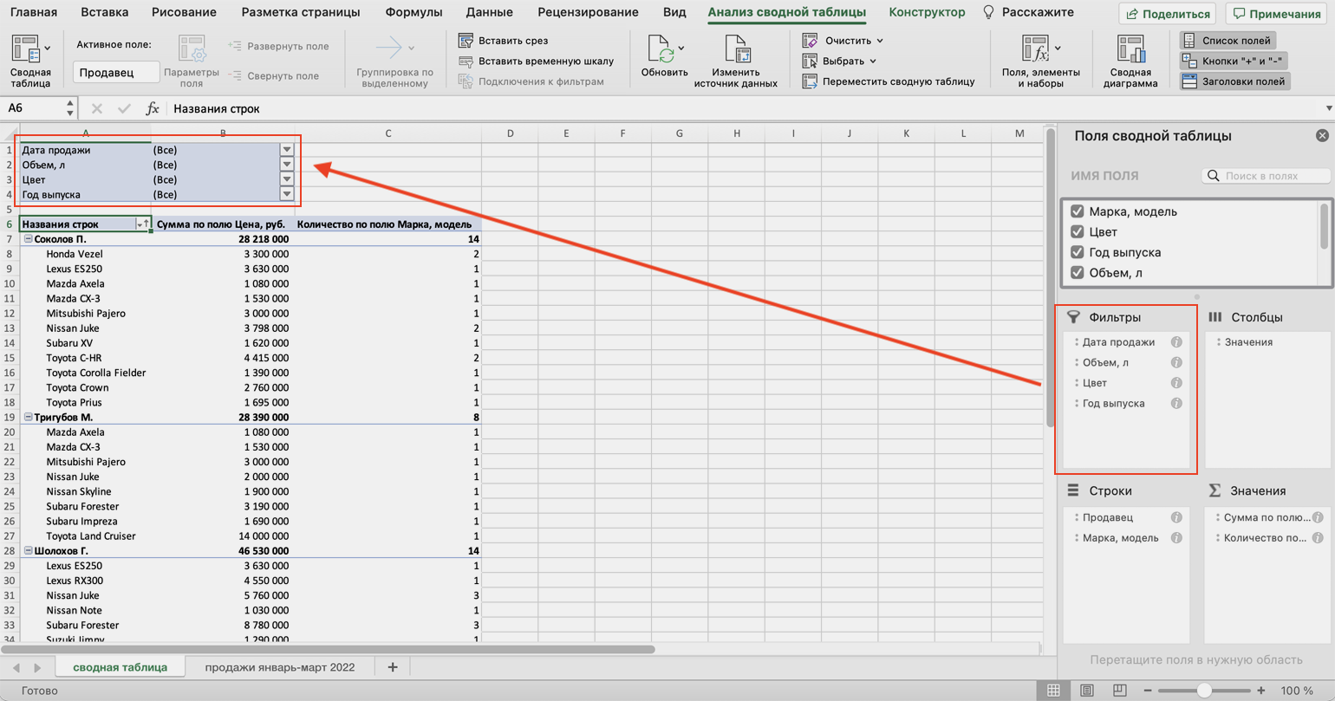Uncheck the Цвет field checkbox
Screen dimensions: 1335x701
[1078, 232]
